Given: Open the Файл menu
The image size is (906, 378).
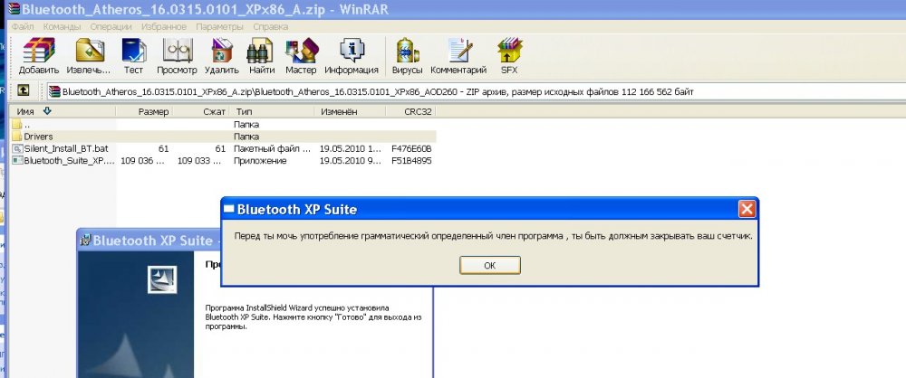Looking at the screenshot, I should [x=22, y=26].
